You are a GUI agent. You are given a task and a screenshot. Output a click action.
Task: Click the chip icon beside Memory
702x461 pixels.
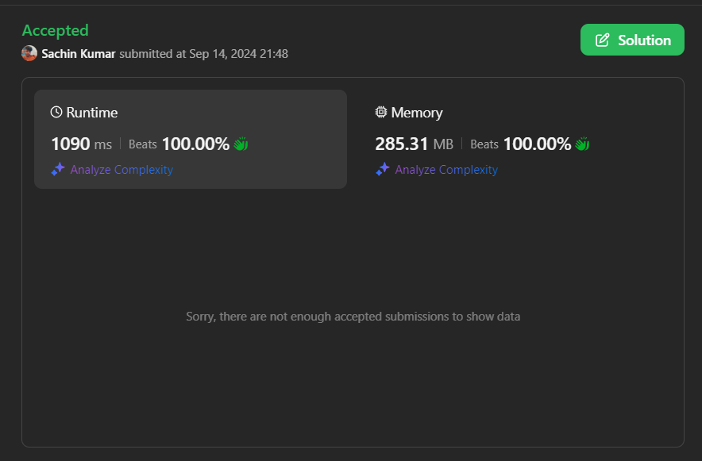(381, 113)
